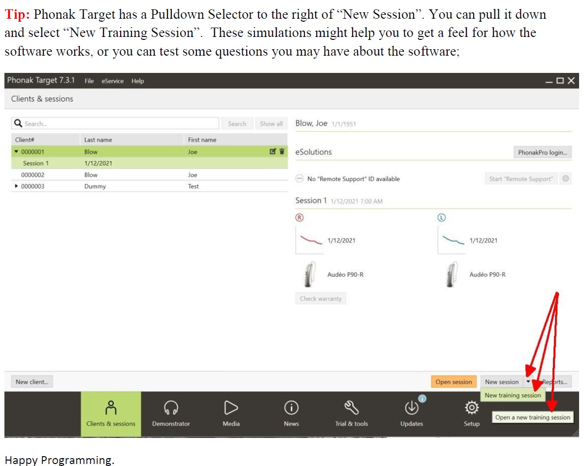Screen dimensions: 585x466
Task: Click the Search button
Action: click(237, 124)
